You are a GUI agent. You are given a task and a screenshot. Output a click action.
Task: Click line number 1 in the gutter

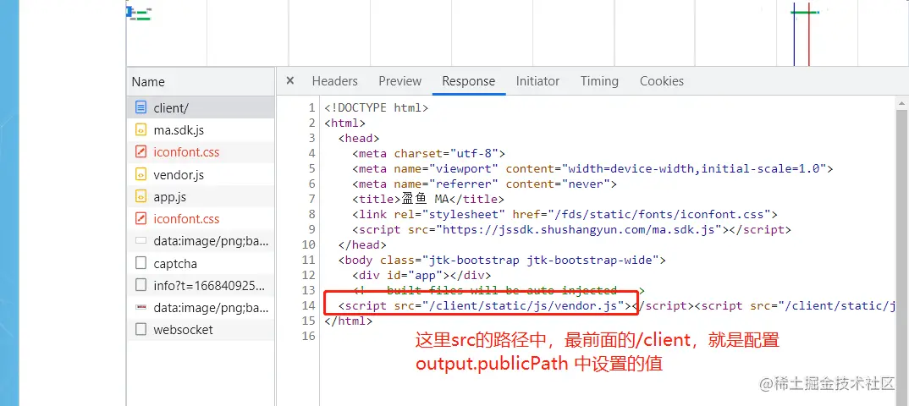pyautogui.click(x=312, y=107)
